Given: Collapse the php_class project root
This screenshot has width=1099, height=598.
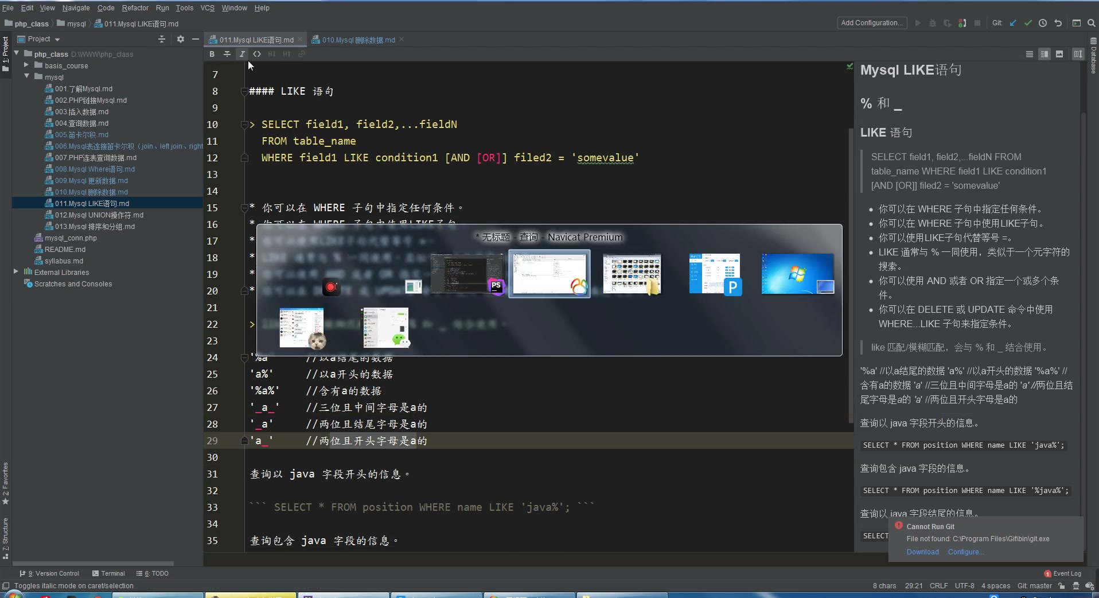Looking at the screenshot, I should coord(17,54).
